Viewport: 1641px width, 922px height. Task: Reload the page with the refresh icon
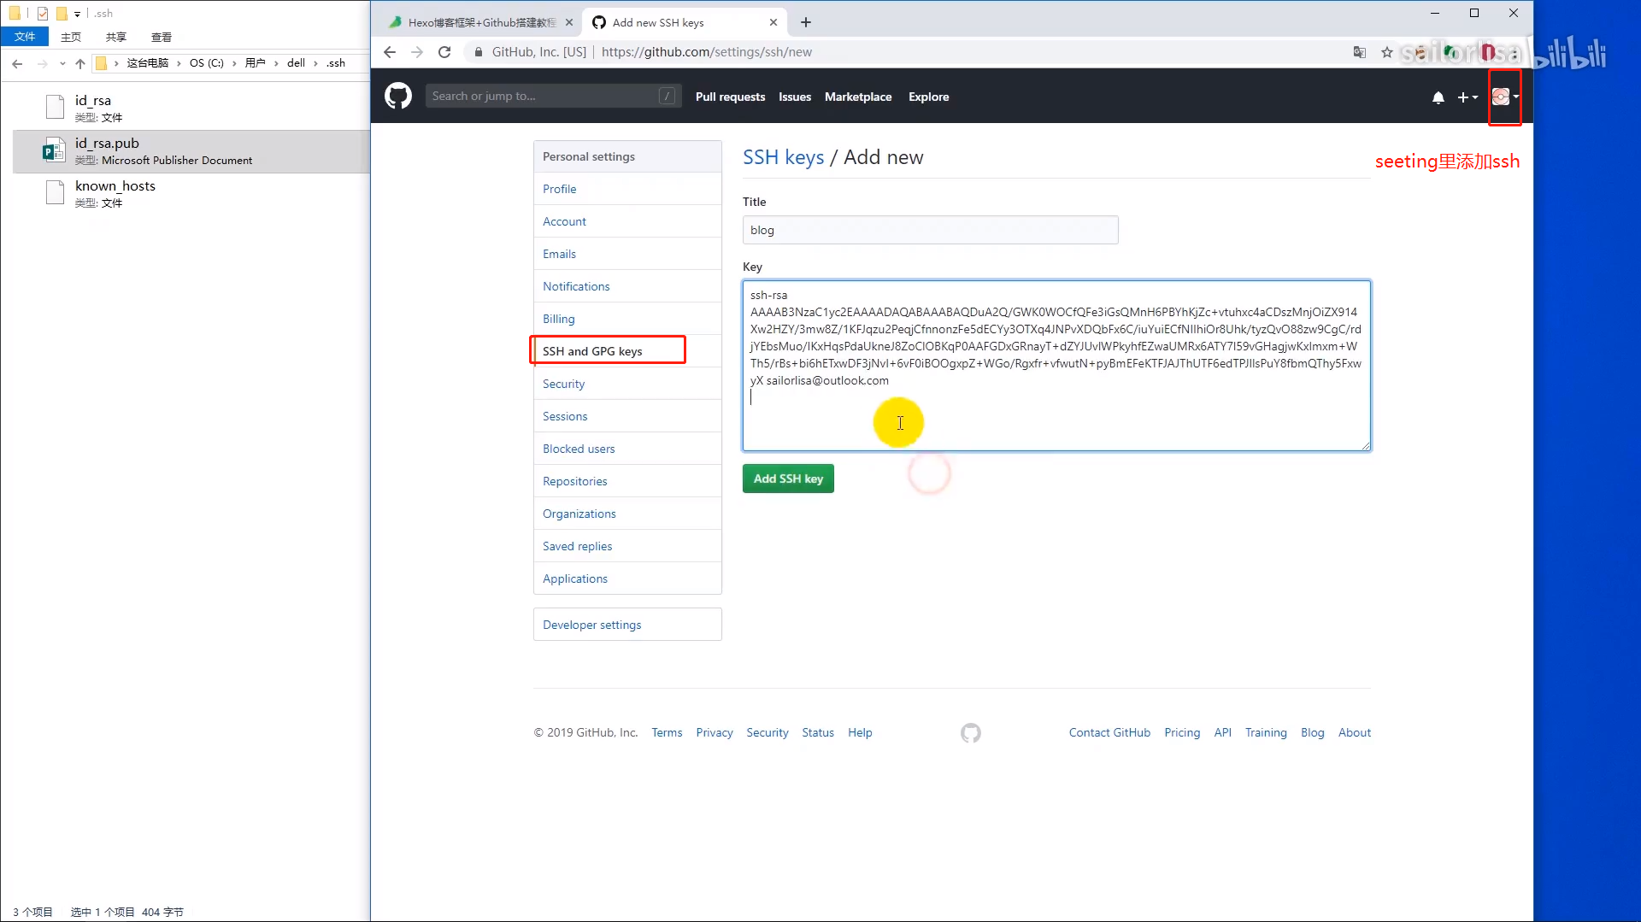(x=444, y=52)
